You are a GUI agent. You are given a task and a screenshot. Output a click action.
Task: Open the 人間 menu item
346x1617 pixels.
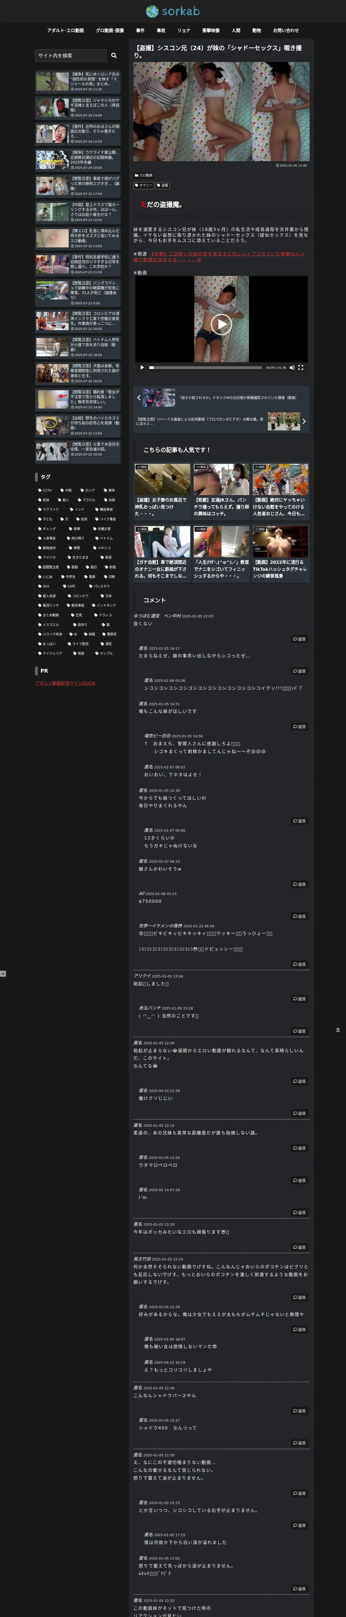coord(236,30)
